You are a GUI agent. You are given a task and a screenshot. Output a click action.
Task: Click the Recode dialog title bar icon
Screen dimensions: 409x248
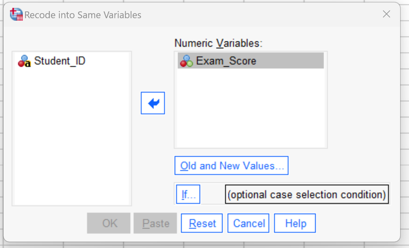pyautogui.click(x=16, y=14)
